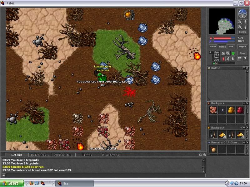Select the second fishing rod item
Screen dimensions: 250x187
[231, 135]
